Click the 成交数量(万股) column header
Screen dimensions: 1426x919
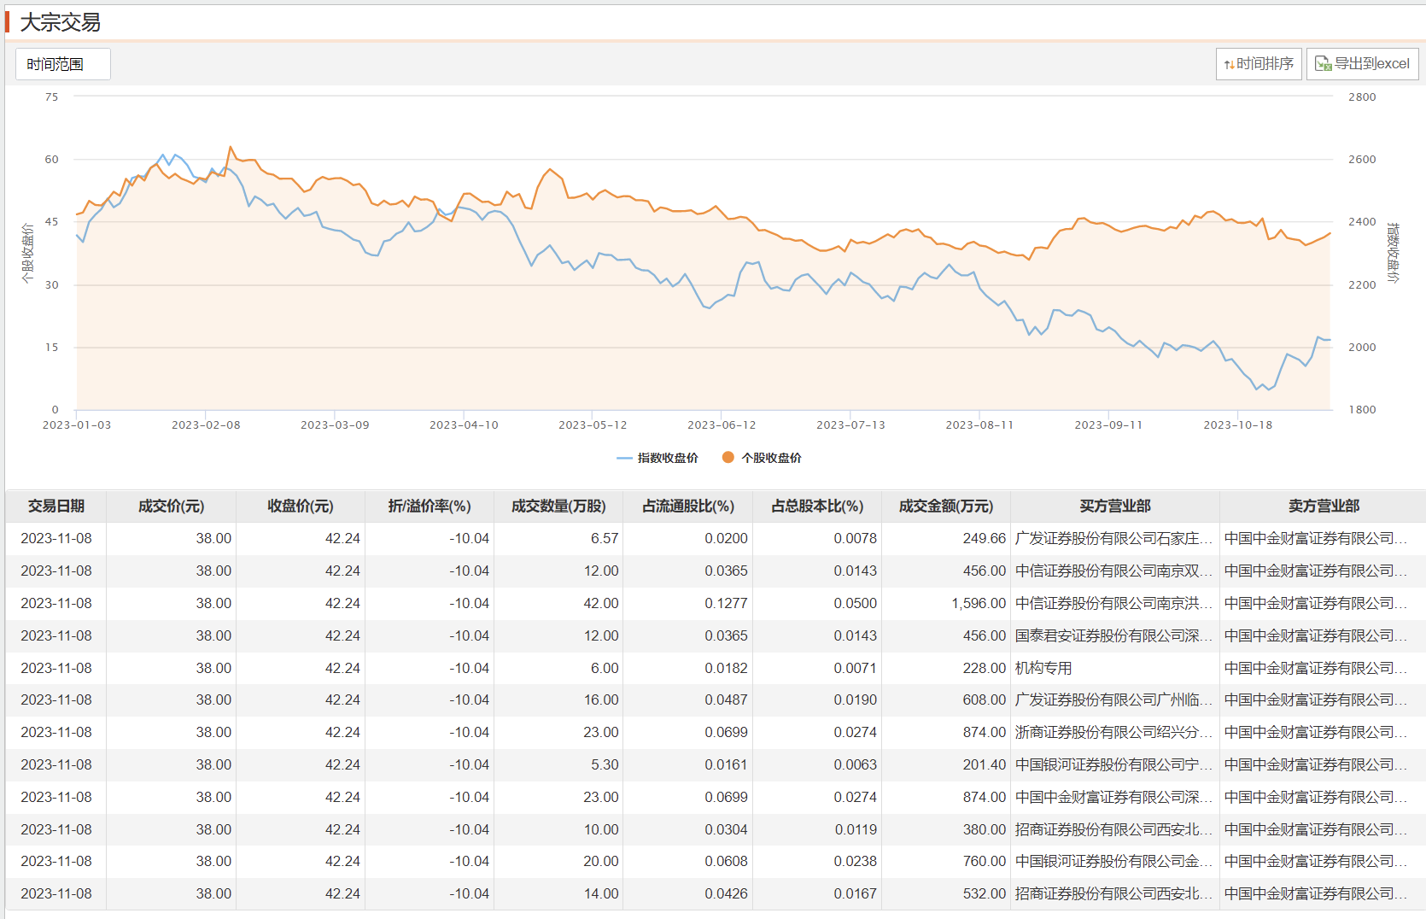point(558,506)
